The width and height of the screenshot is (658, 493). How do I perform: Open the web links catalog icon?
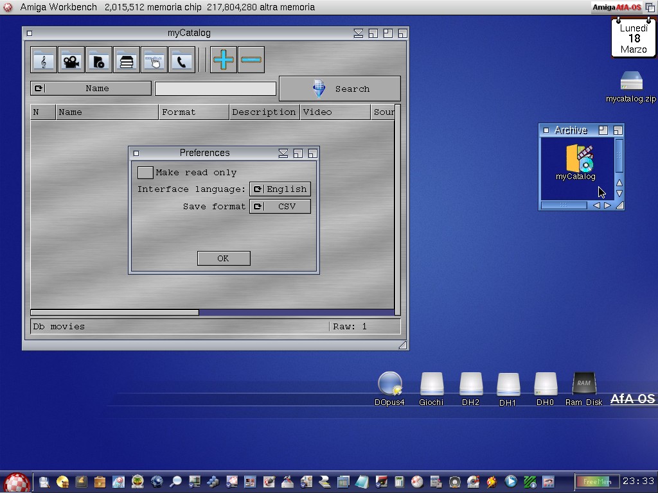pyautogui.click(x=154, y=60)
